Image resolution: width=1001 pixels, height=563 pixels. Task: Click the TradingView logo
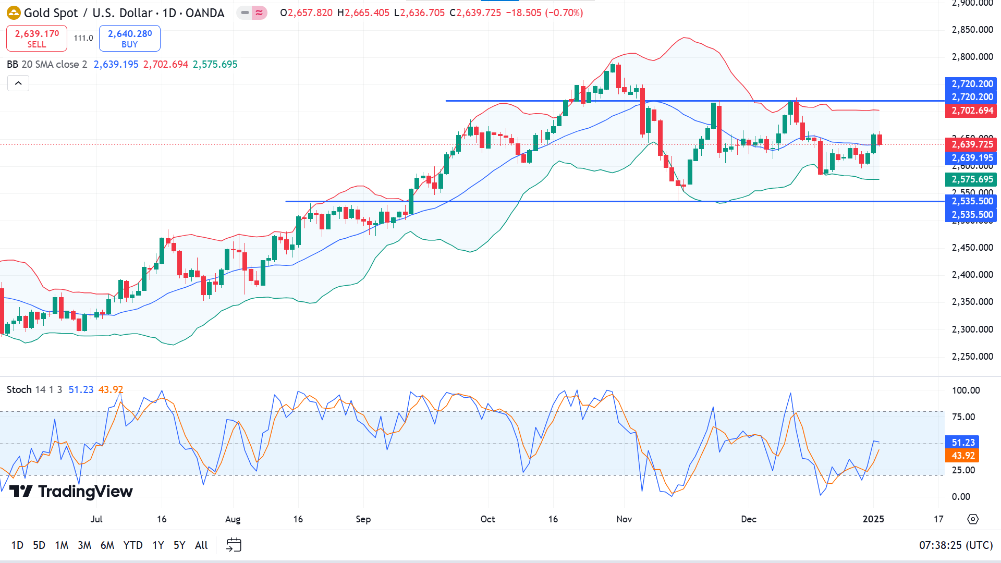tap(71, 491)
